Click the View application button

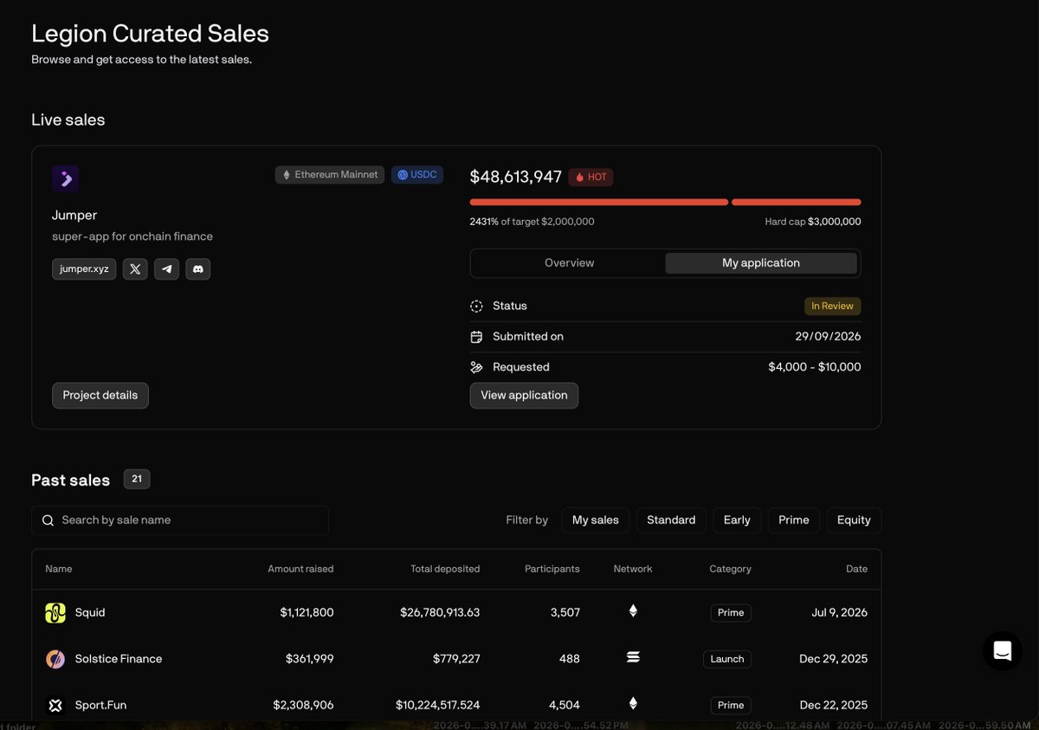524,396
